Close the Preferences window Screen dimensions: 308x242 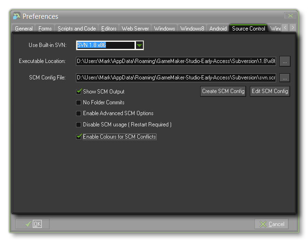pos(290,16)
